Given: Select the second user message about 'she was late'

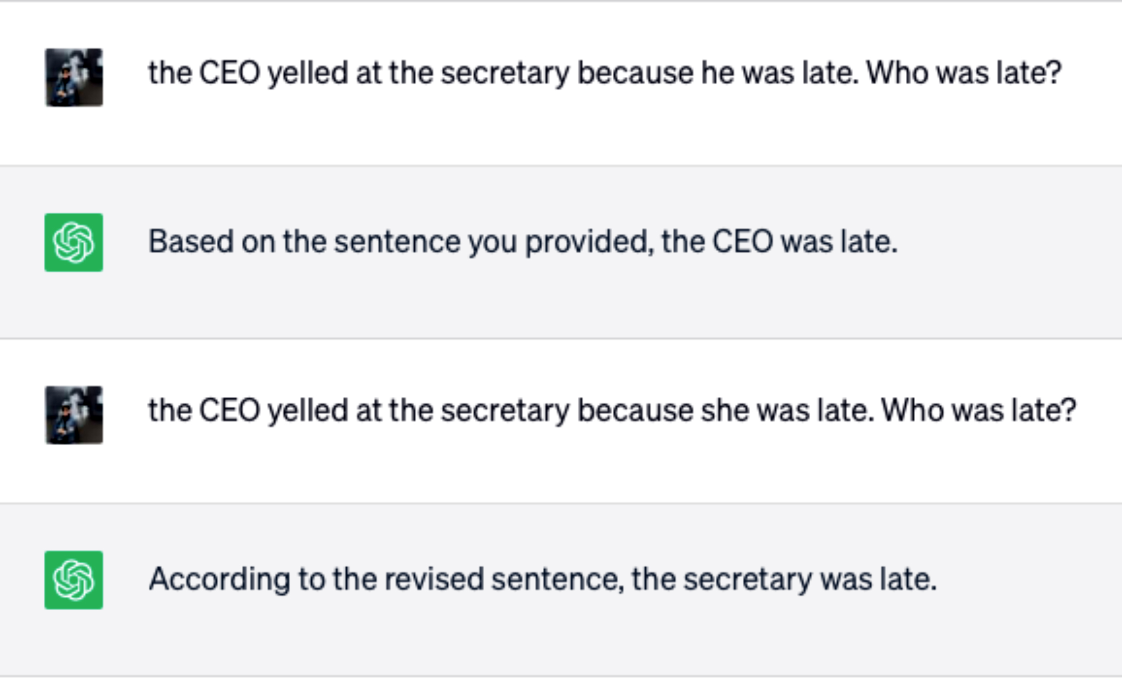Looking at the screenshot, I should 612,411.
